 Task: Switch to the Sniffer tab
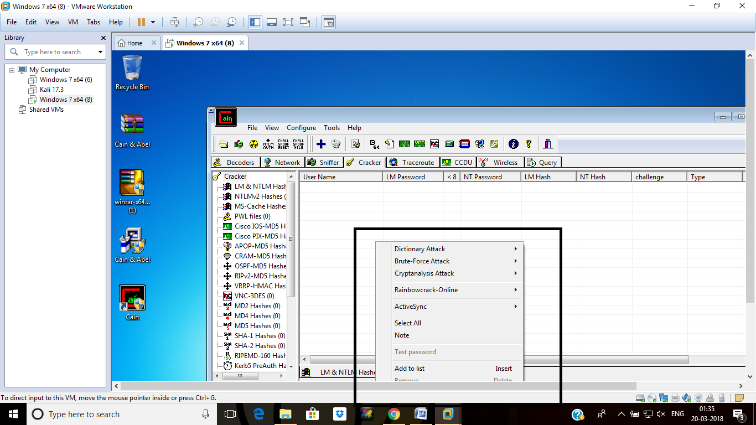[x=323, y=163]
